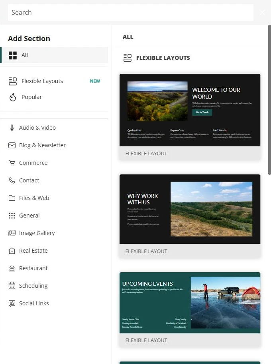
Task: Click the Blog & Newsletter envelope icon
Action: coord(12,145)
